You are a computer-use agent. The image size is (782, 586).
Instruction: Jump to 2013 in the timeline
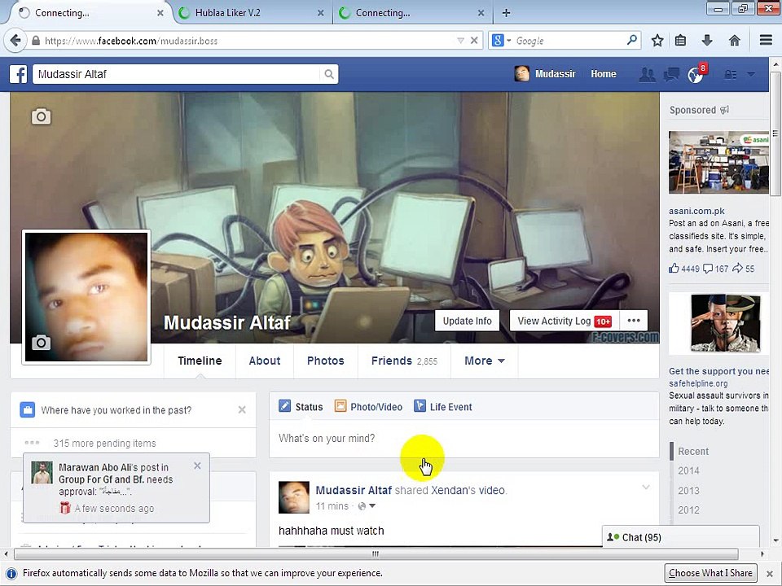tap(688, 491)
